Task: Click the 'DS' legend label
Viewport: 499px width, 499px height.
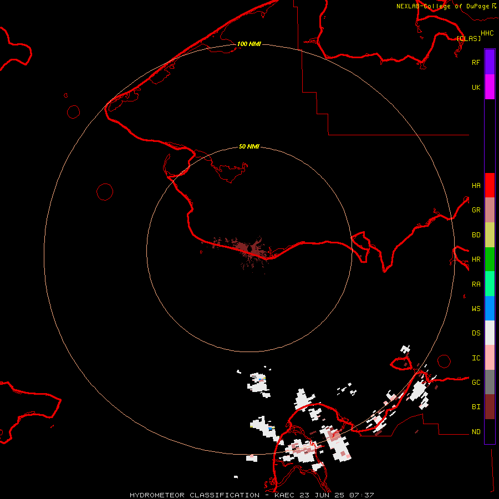Action: [x=476, y=333]
